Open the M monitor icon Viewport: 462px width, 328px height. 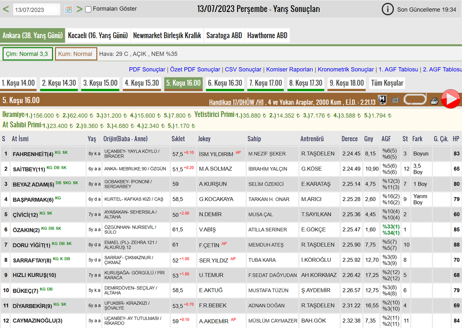(x=382, y=100)
